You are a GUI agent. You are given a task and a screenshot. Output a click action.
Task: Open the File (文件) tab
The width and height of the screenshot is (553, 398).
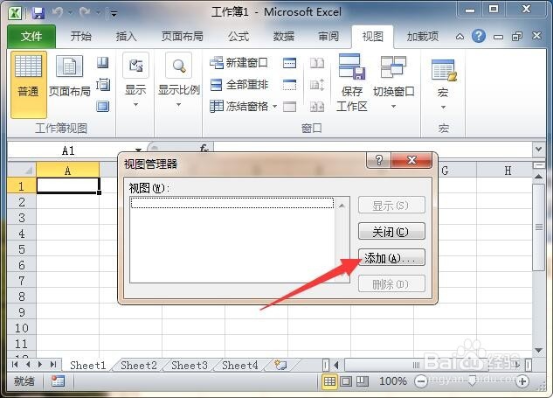pyautogui.click(x=31, y=36)
